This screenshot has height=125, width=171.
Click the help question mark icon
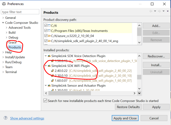coord(5,118)
